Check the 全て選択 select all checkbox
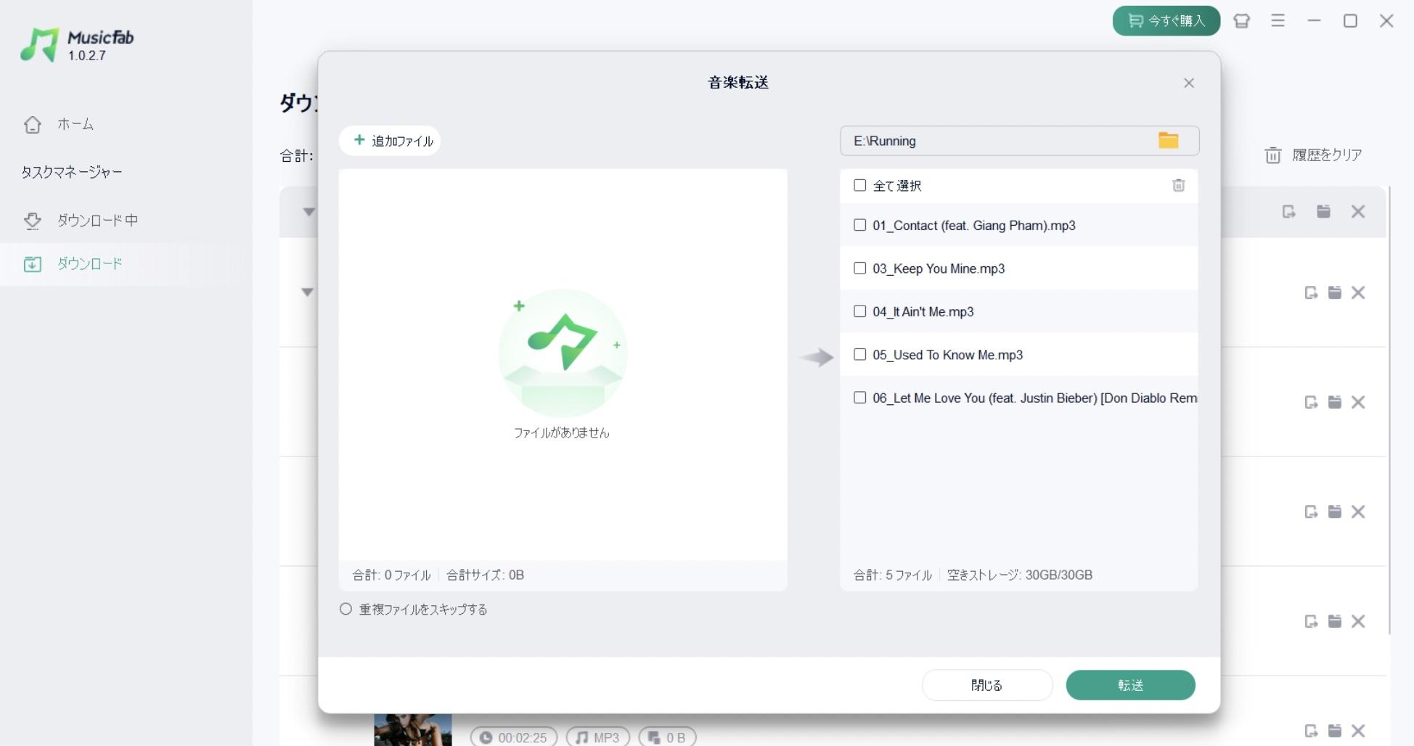Viewport: 1414px width, 746px height. pyautogui.click(x=860, y=185)
